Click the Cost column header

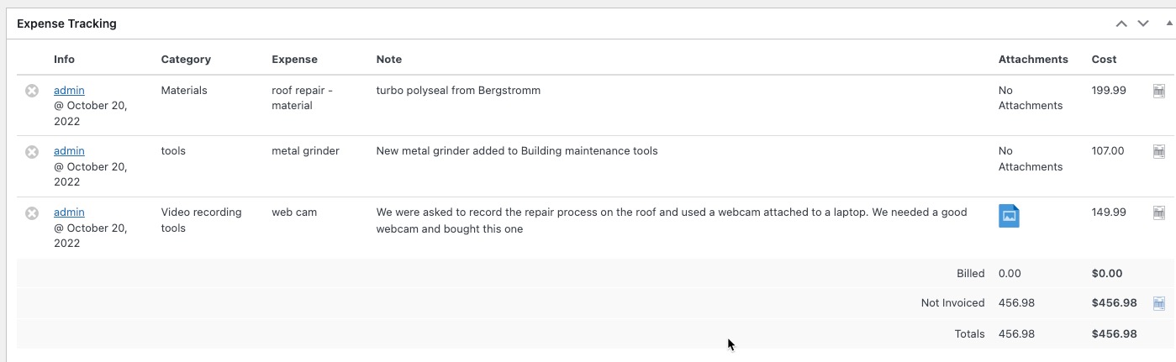1104,60
